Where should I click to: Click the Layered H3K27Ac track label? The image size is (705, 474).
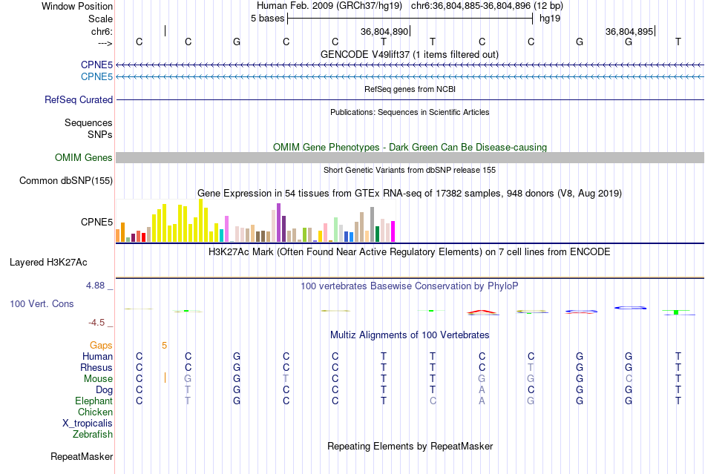pyautogui.click(x=48, y=263)
